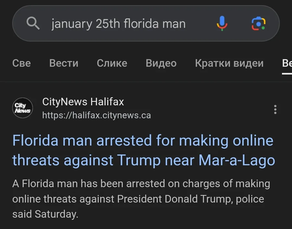The image size is (292, 229).
Task: Open the three-dot menu for CityNews result
Action: coord(275,109)
